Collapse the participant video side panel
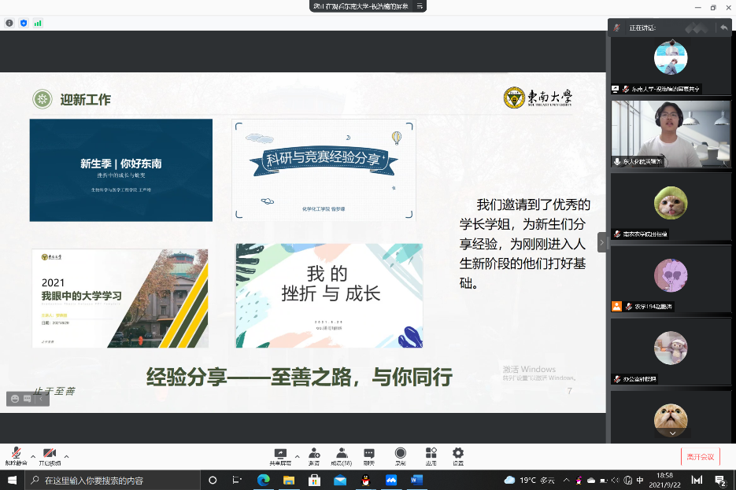 [602, 242]
